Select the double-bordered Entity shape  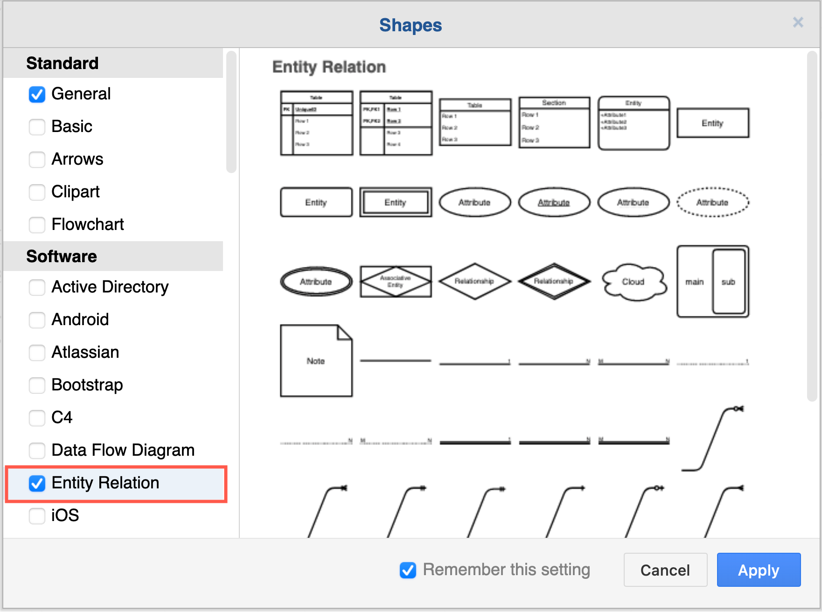point(395,202)
